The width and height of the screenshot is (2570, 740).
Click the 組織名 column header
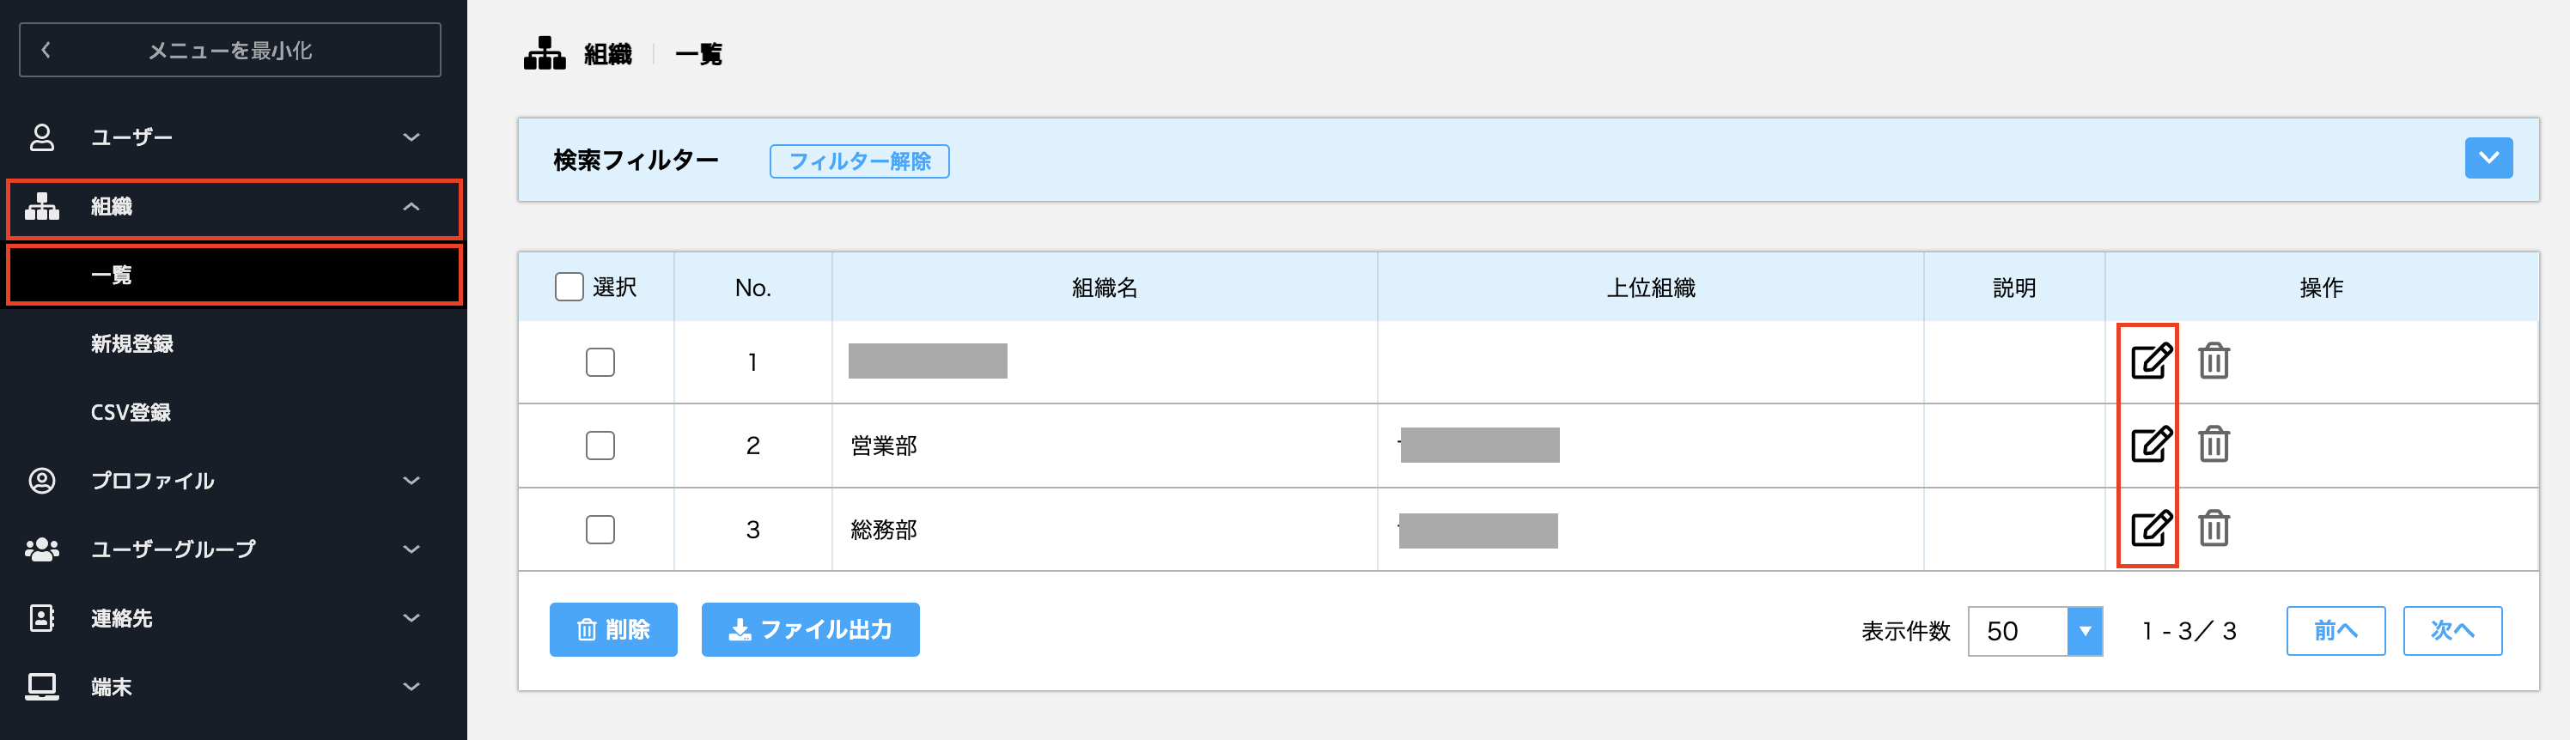(1105, 288)
